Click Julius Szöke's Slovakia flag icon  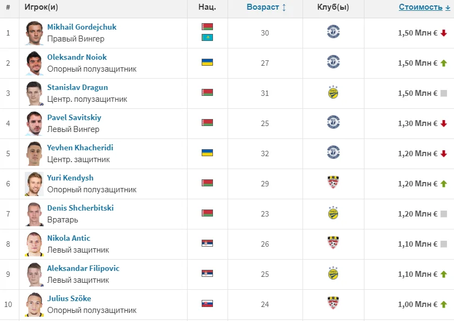(x=207, y=304)
